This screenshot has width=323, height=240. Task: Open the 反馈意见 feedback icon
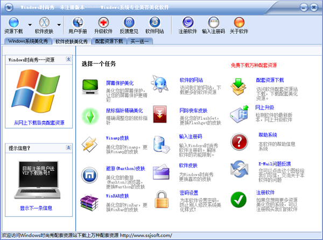pyautogui.click(x=129, y=23)
